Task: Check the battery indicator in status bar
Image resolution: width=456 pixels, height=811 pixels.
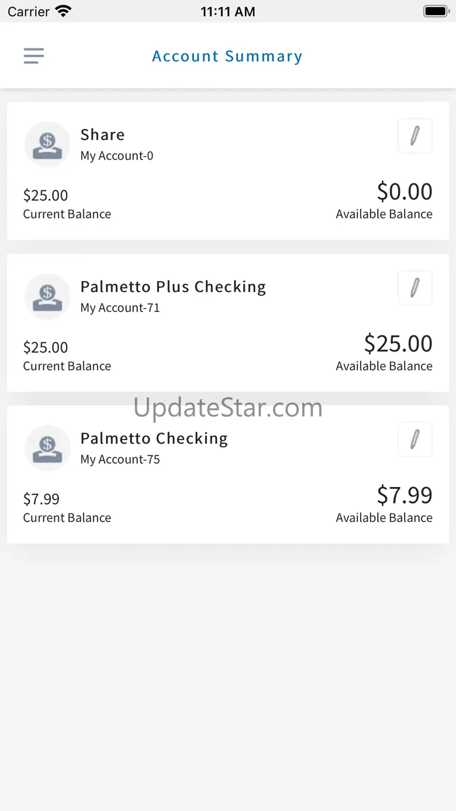Action: [x=436, y=11]
